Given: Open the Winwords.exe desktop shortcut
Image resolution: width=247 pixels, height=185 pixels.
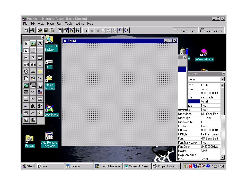Looking at the screenshot, I should pyautogui.click(x=204, y=55).
